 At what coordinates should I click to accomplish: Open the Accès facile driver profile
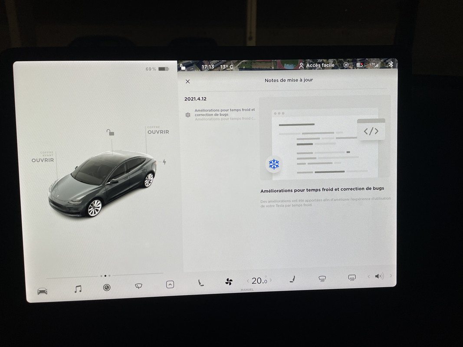316,65
